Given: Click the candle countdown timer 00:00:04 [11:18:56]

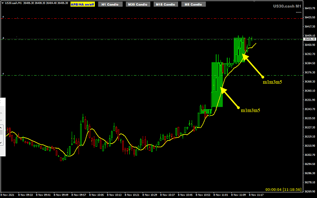Looking at the screenshot, I should pos(284,190).
